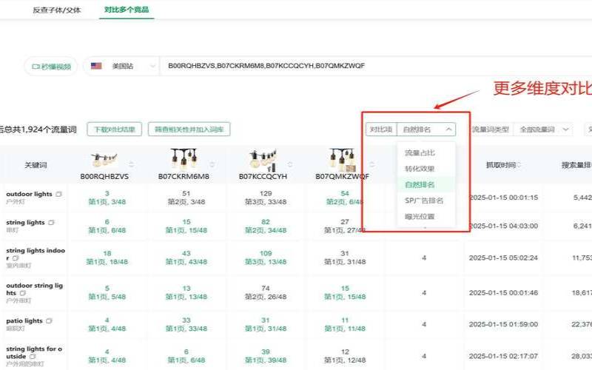Screen dimensions: 592x370
Task: Select rank cell '第1页, 18/48'
Action: (x=107, y=262)
